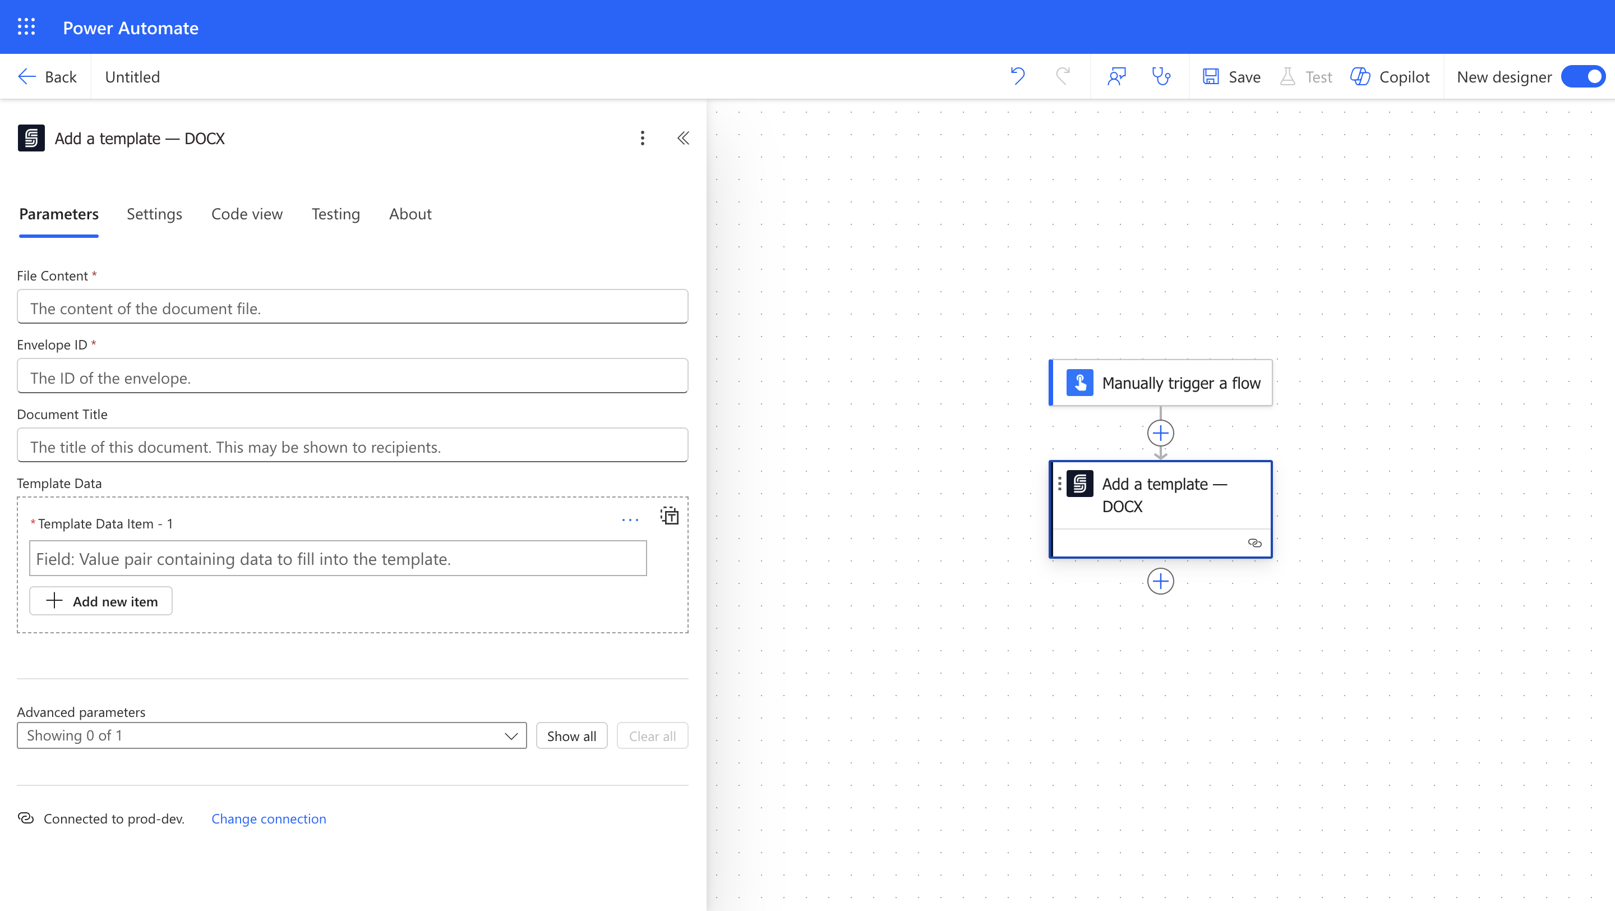The width and height of the screenshot is (1615, 911).
Task: Click the Change connection link
Action: [269, 819]
